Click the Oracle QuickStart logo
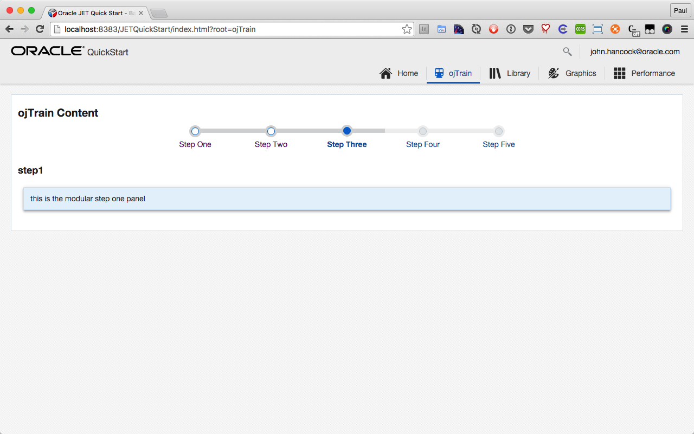The width and height of the screenshot is (694, 434). (69, 52)
